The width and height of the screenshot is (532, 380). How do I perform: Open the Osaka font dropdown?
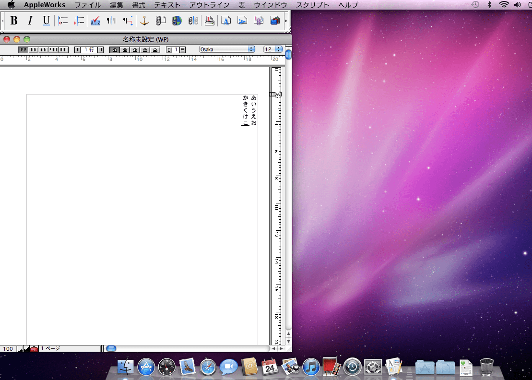tap(227, 49)
